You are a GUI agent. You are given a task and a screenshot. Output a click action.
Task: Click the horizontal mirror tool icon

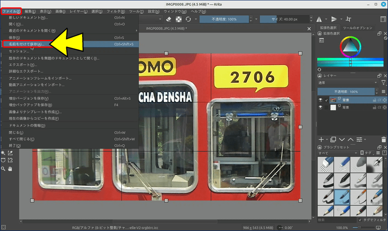(x=319, y=19)
